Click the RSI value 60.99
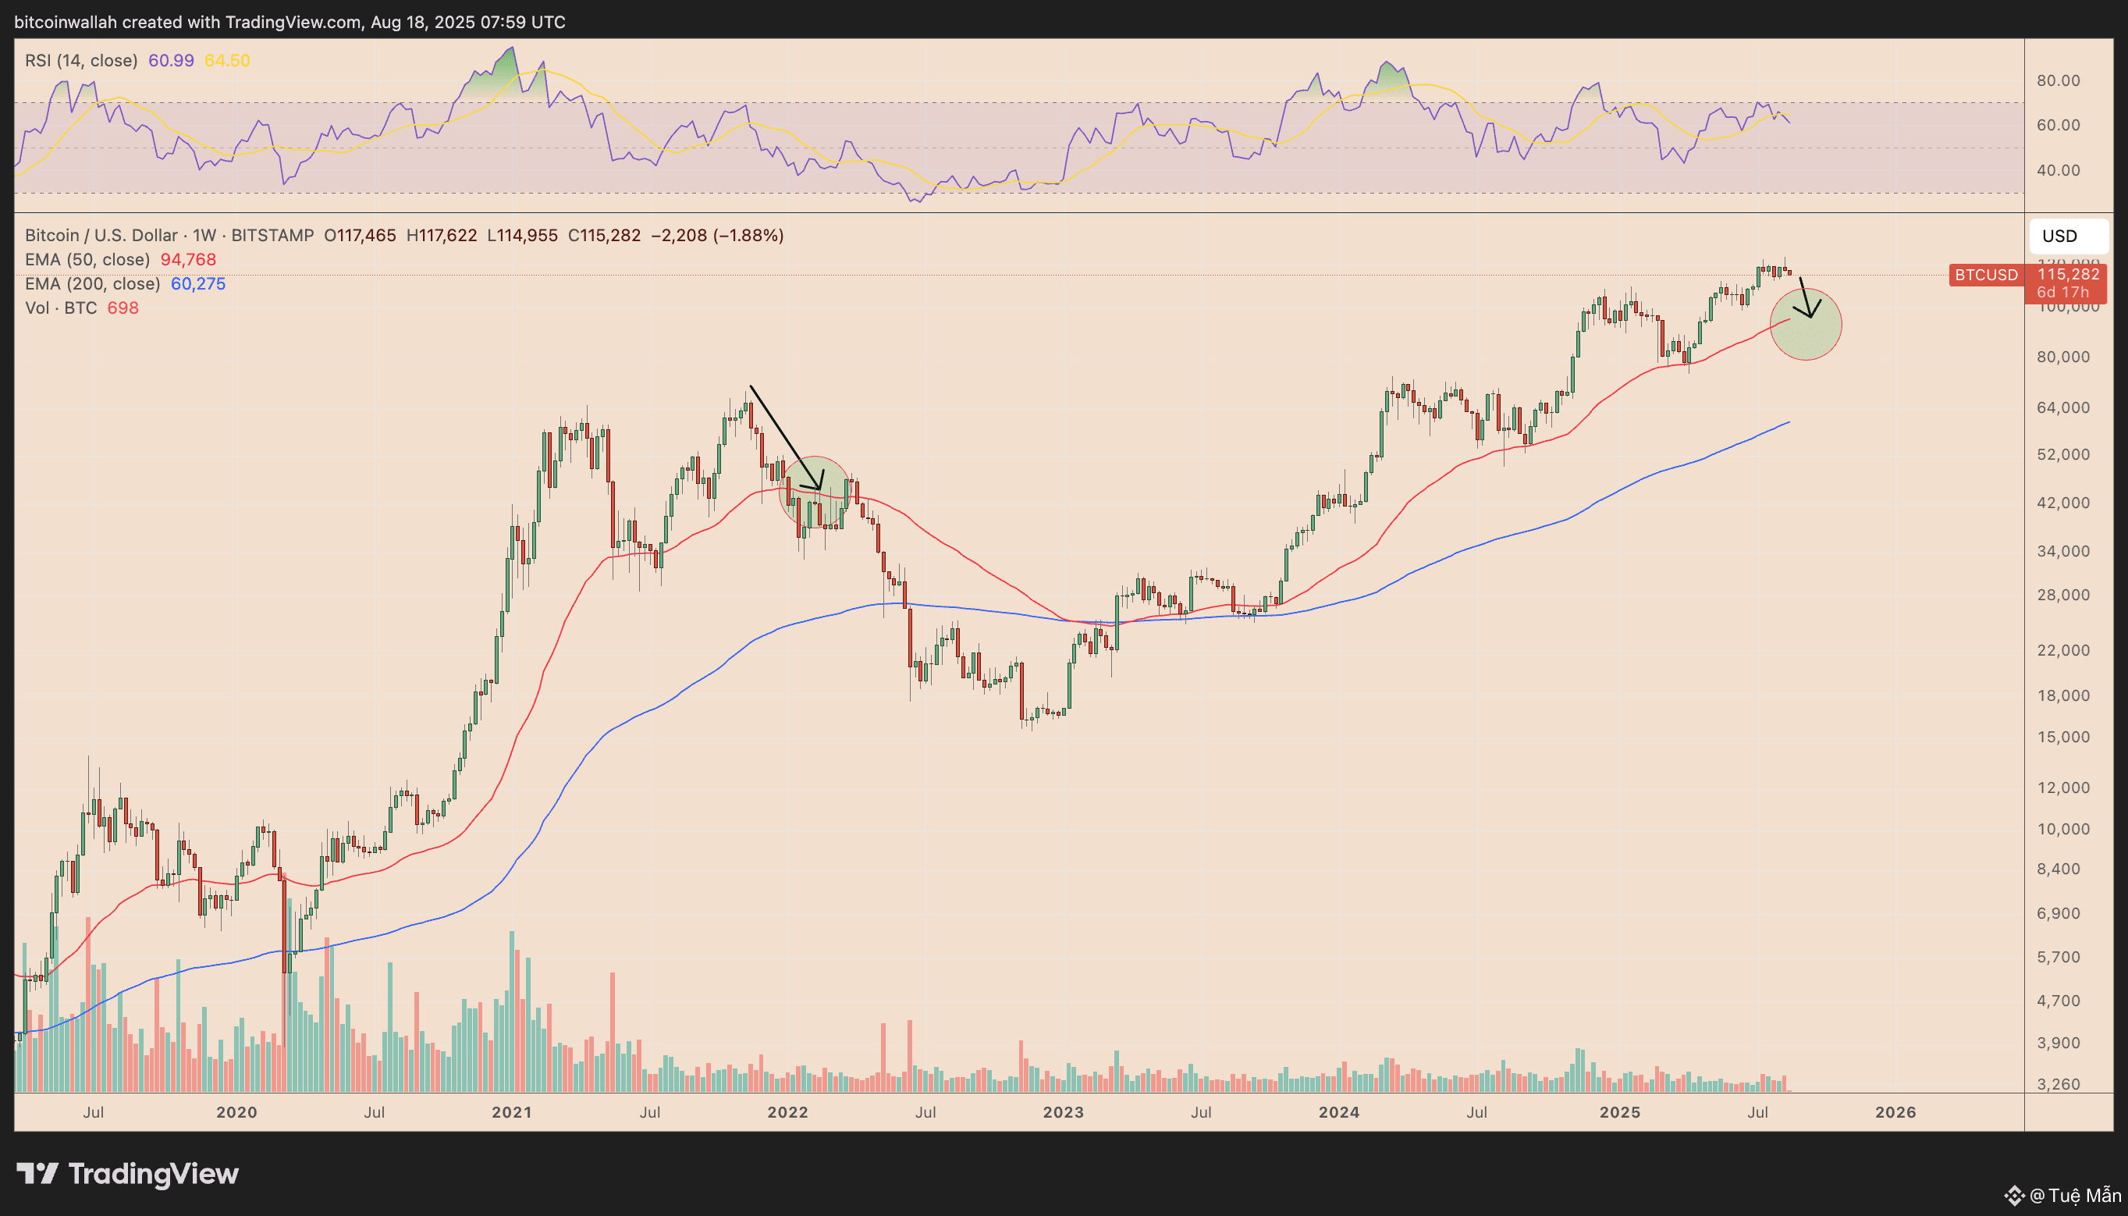The height and width of the screenshot is (1216, 2128). tap(171, 60)
